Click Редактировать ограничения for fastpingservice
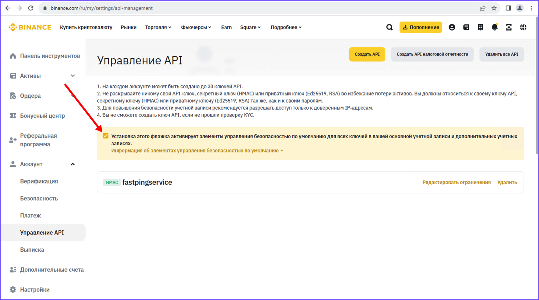The height and width of the screenshot is (300, 539). coord(456,182)
